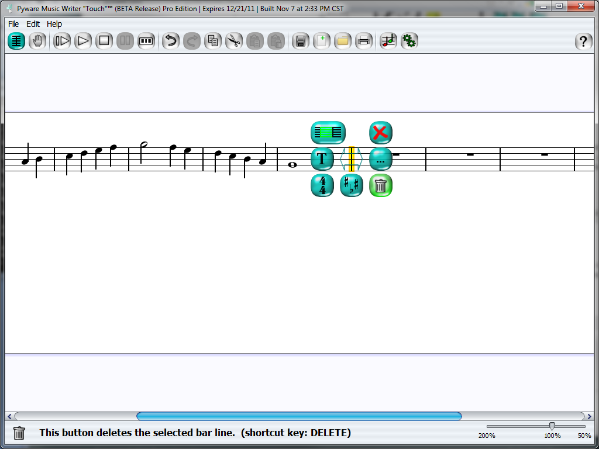
Task: Expand more options with the ellipsis button
Action: [x=380, y=159]
